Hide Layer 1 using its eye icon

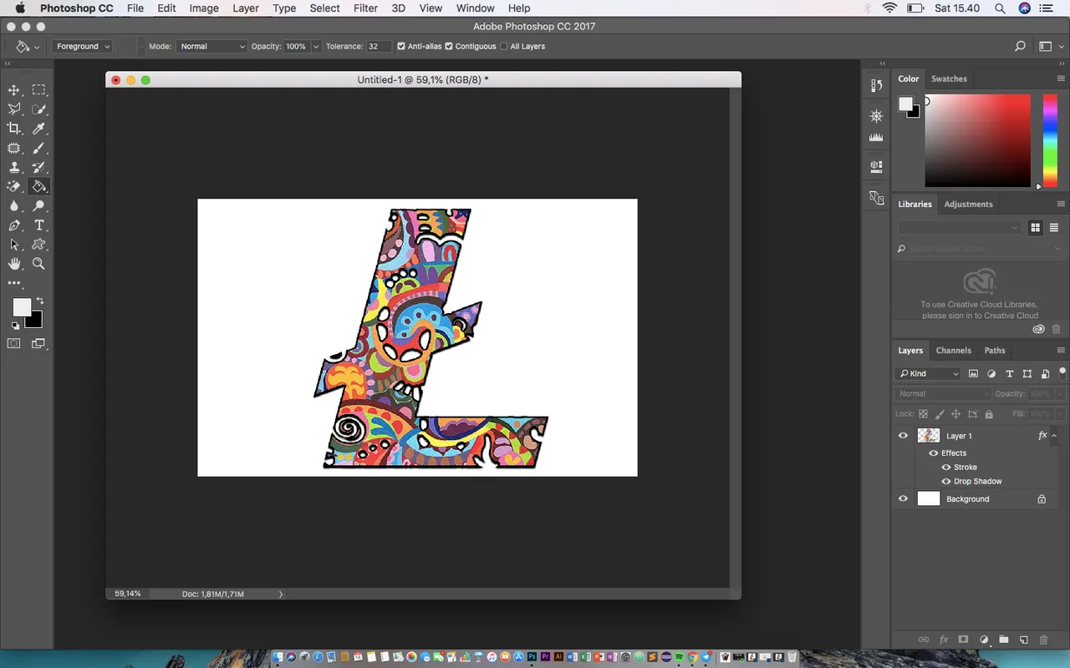[x=903, y=436]
